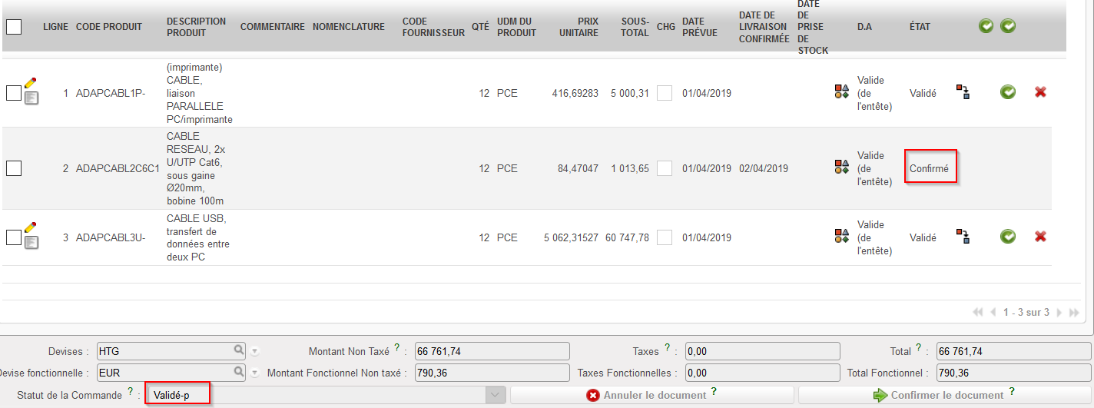Screen dimensions: 1094x408
Task: Sort by the LIGNE column header
Action: (56, 27)
